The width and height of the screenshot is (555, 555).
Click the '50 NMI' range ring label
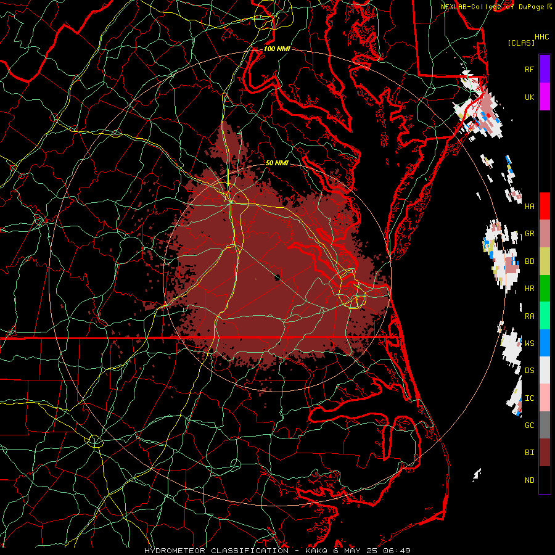[277, 163]
